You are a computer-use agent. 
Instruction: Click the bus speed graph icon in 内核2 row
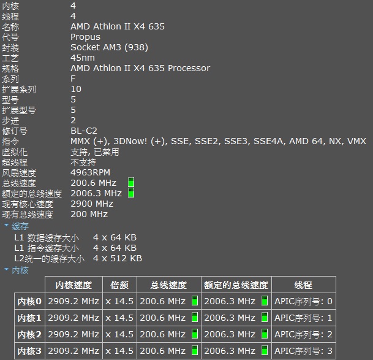click(195, 334)
